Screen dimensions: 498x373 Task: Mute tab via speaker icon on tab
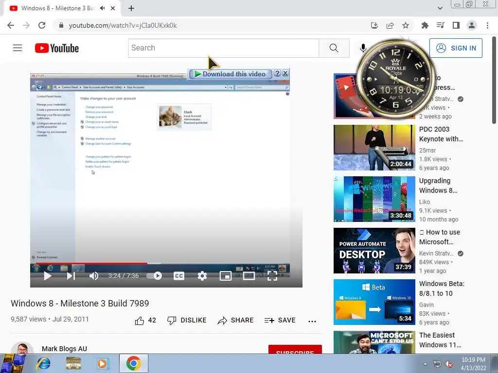click(x=102, y=8)
